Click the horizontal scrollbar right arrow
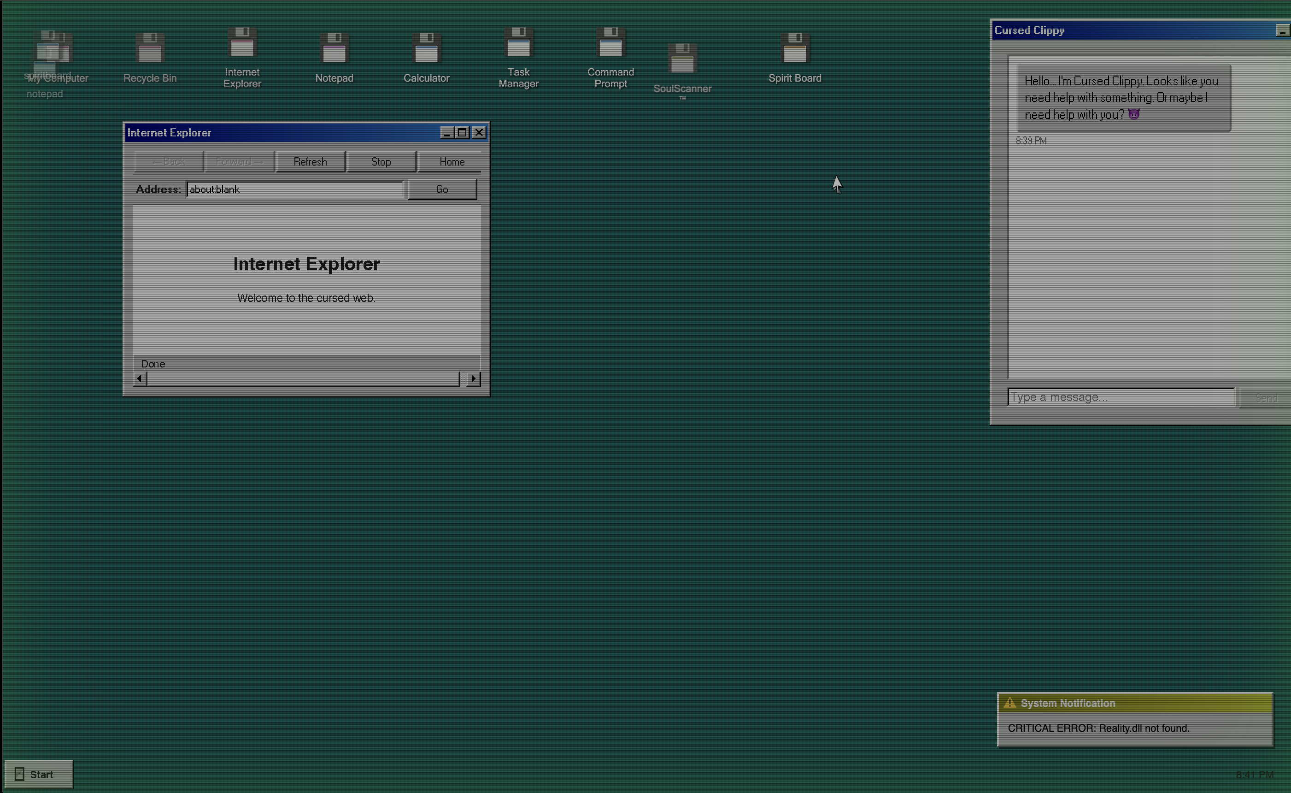This screenshot has height=793, width=1291. coord(473,379)
